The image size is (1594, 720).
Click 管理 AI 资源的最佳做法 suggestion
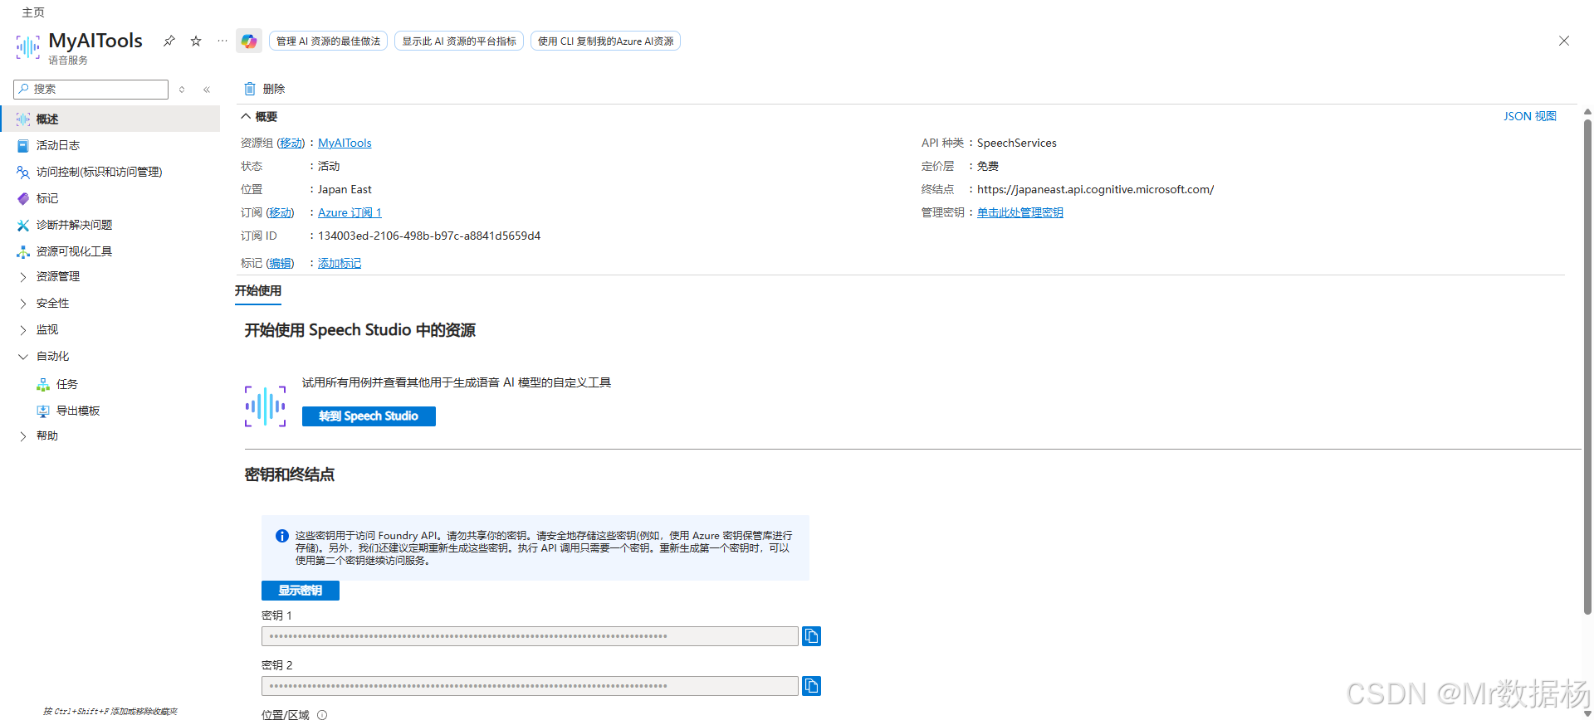328,41
